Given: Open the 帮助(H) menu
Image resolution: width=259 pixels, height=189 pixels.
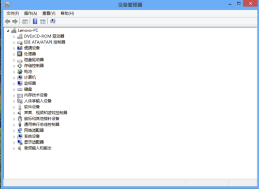Looking at the screenshot, I should [x=67, y=14].
